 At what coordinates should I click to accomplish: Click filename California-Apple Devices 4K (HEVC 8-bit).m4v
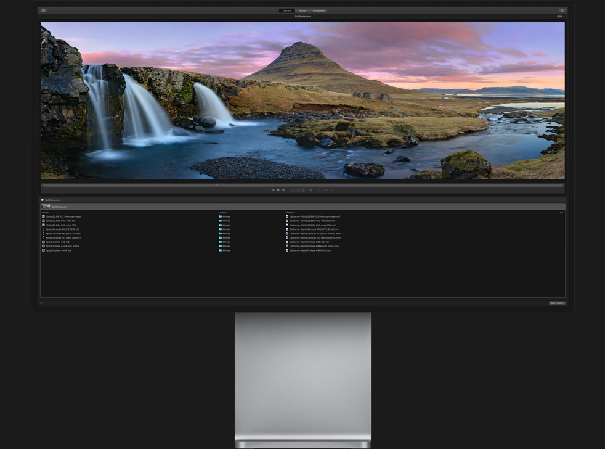pos(314,229)
